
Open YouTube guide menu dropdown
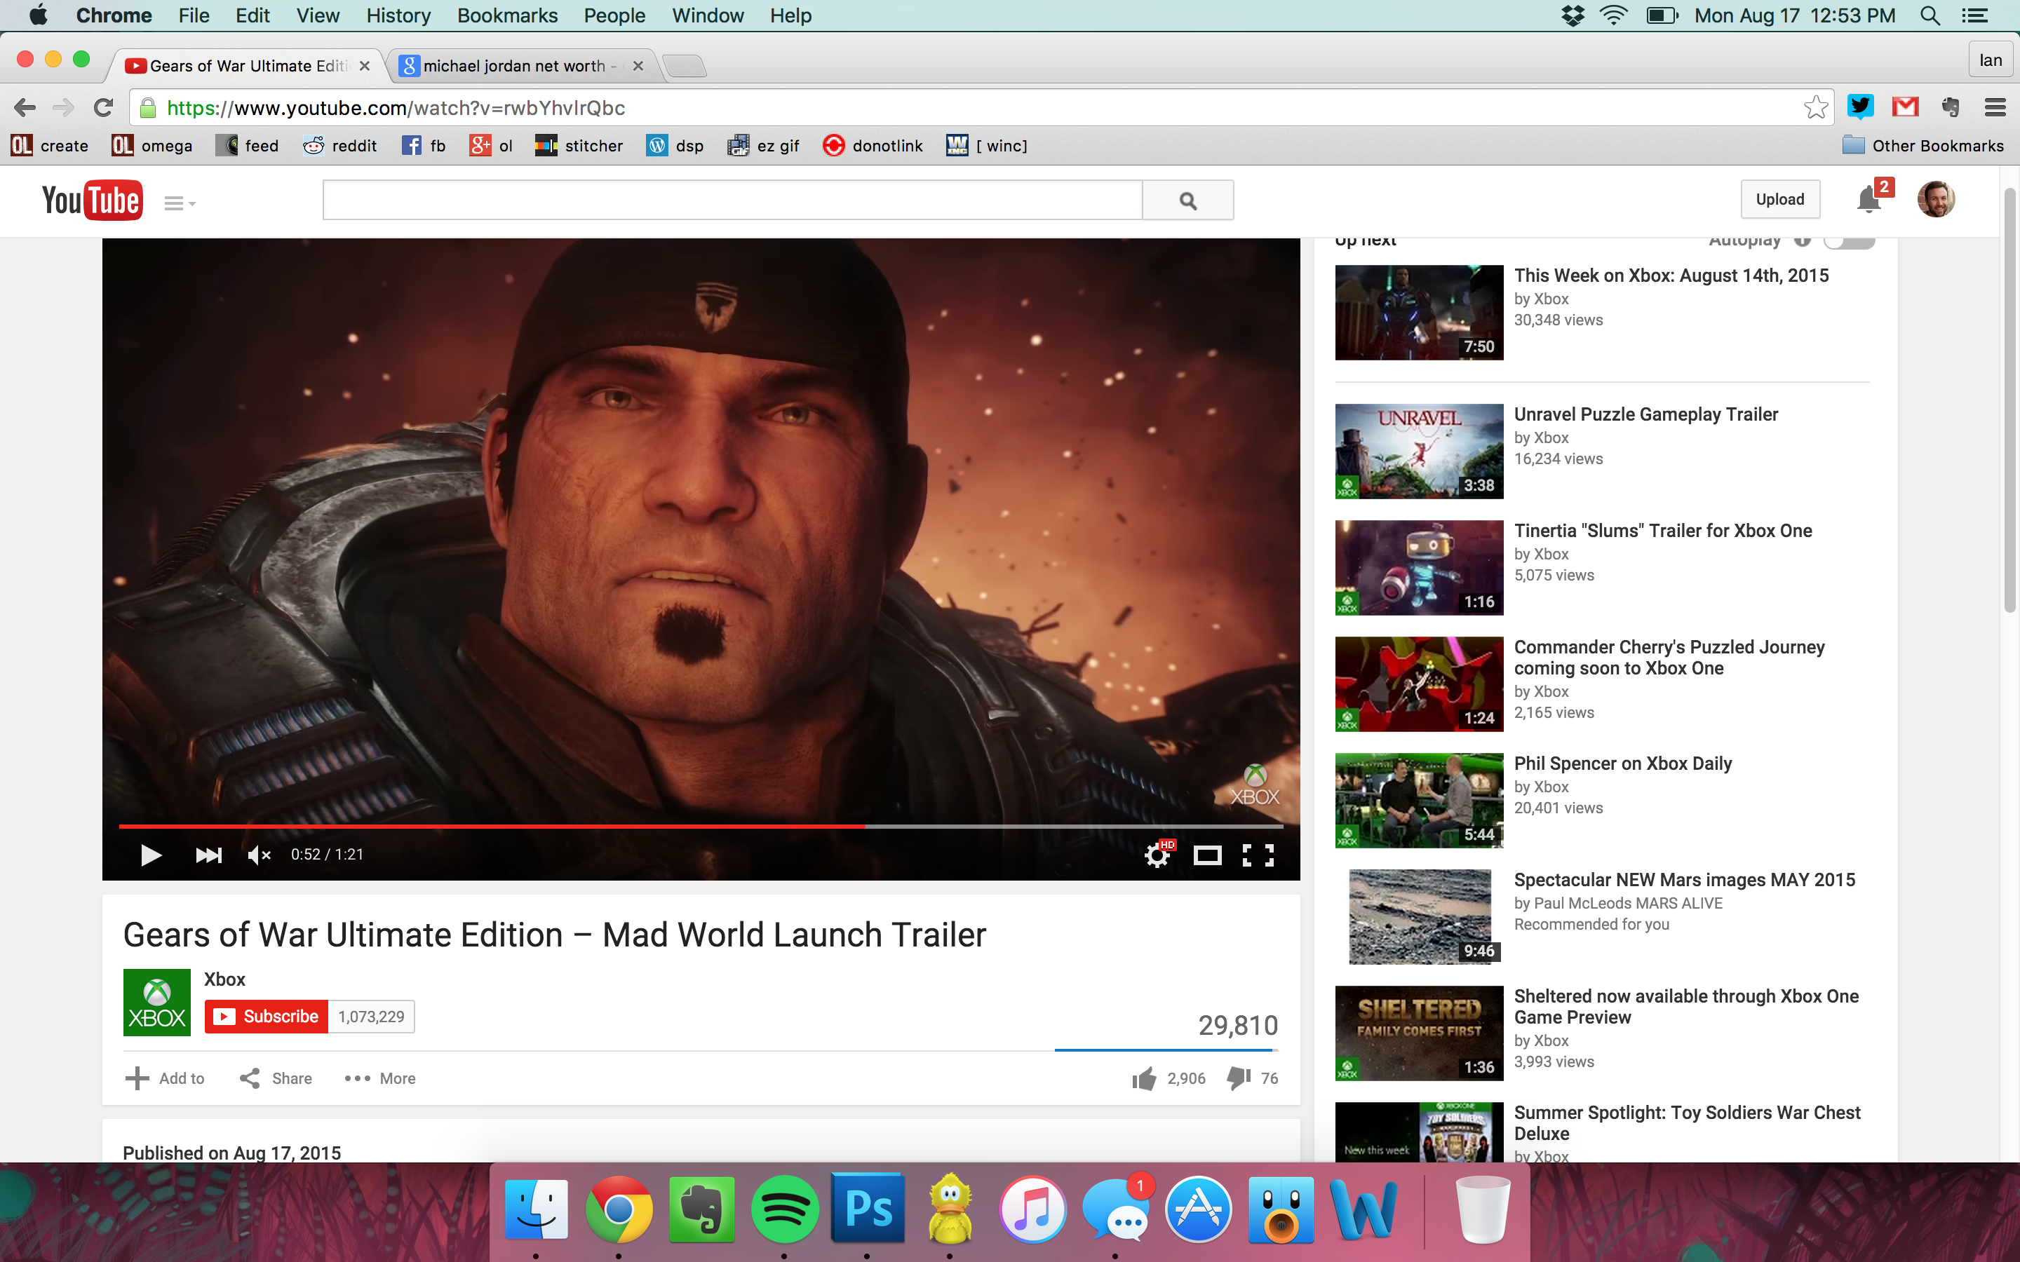[180, 203]
